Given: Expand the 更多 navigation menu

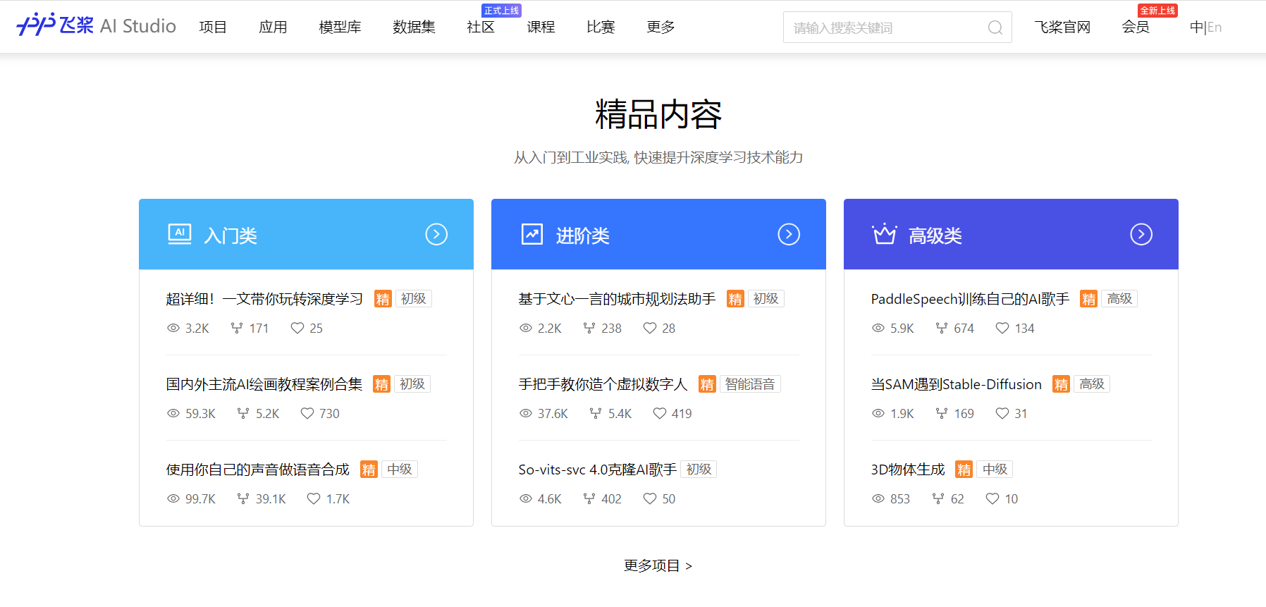Looking at the screenshot, I should click(660, 27).
